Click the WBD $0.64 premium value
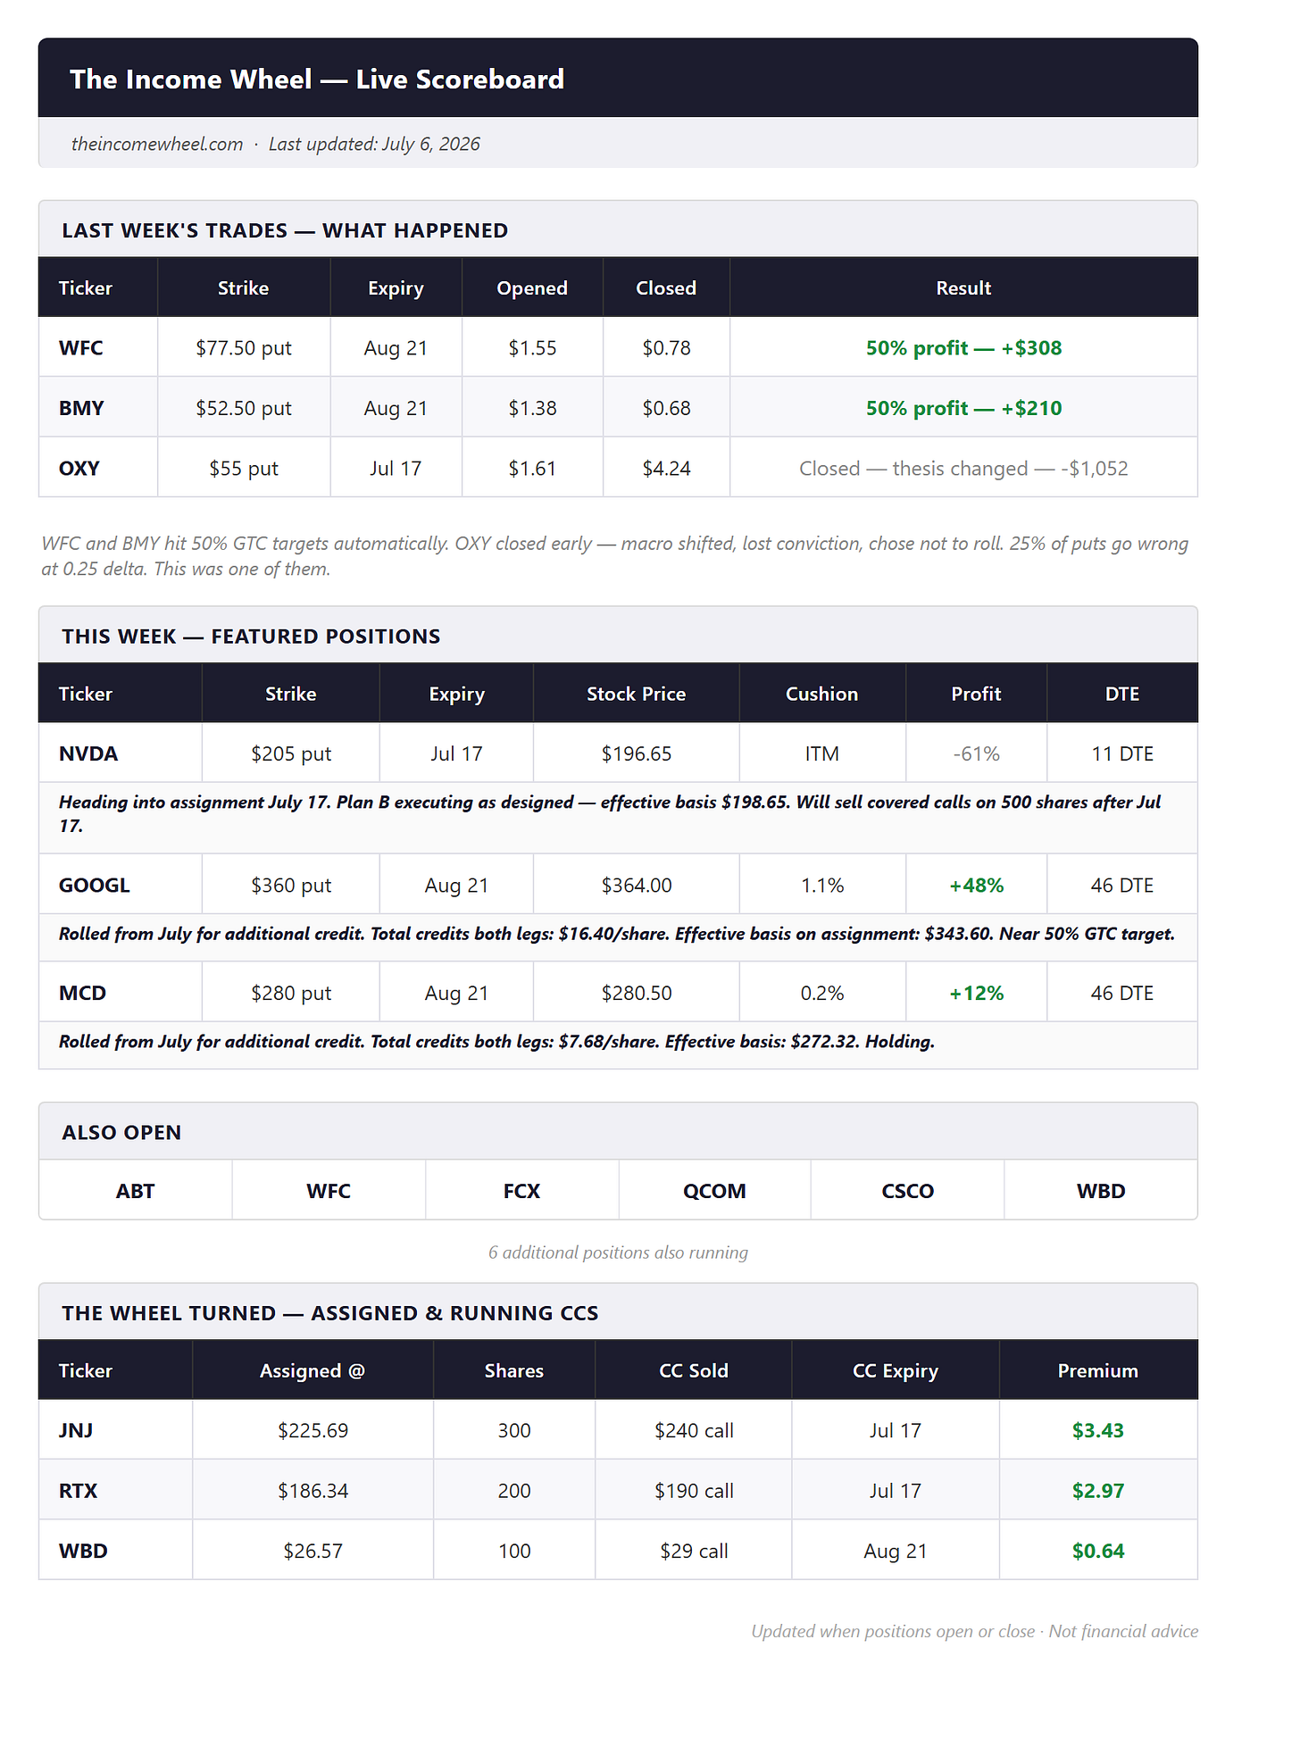Image resolution: width=1300 pixels, height=1756 pixels. pyautogui.click(x=1098, y=1551)
